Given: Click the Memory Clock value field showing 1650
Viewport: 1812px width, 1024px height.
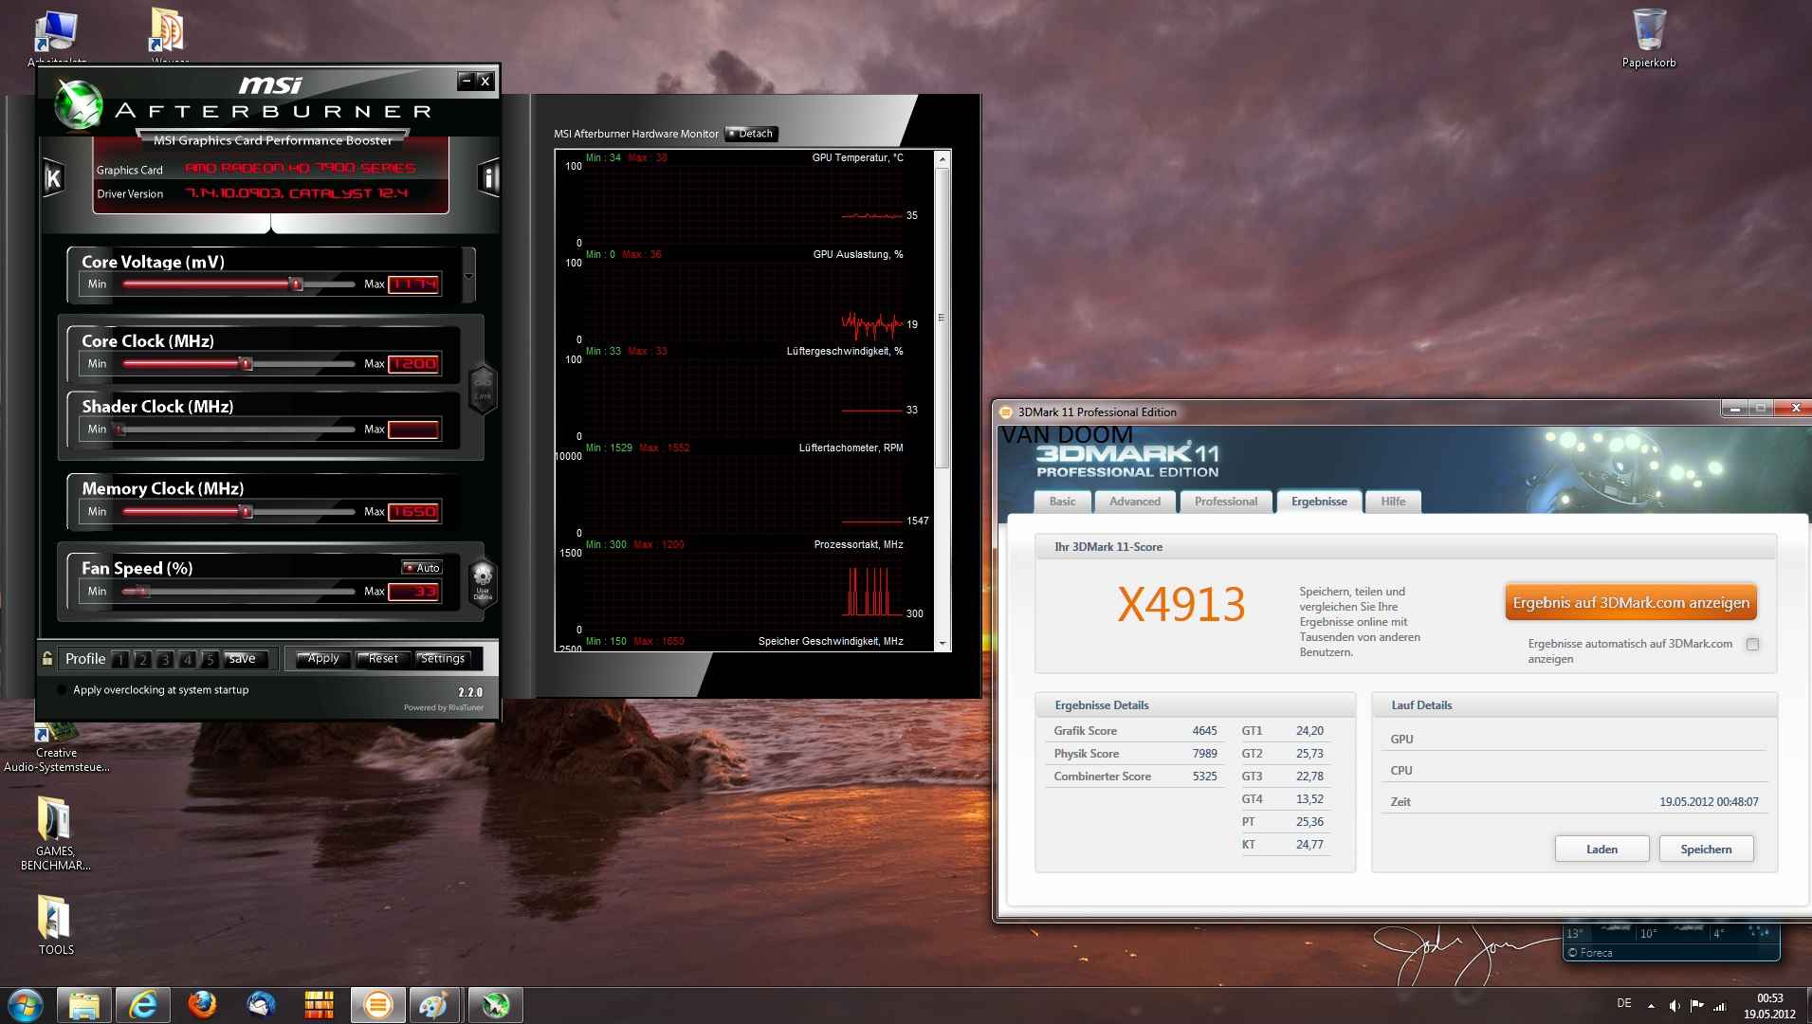Looking at the screenshot, I should (413, 511).
